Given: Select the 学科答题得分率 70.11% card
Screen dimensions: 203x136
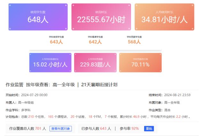Looking at the screenshot, I should (x=140, y=62).
